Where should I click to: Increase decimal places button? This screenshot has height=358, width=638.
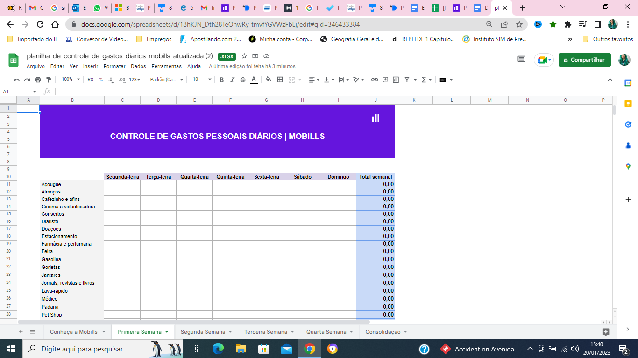point(122,80)
